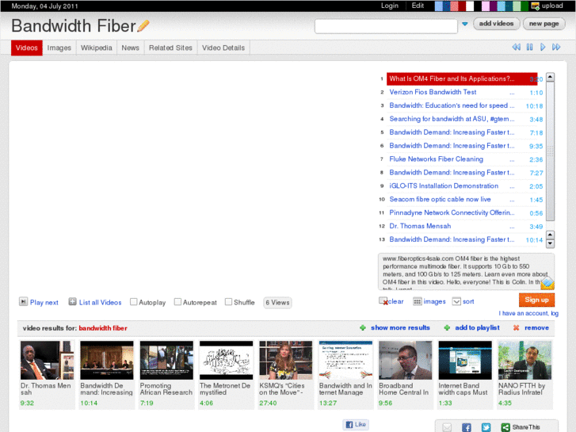
Task: Click the search input field
Action: [x=386, y=26]
